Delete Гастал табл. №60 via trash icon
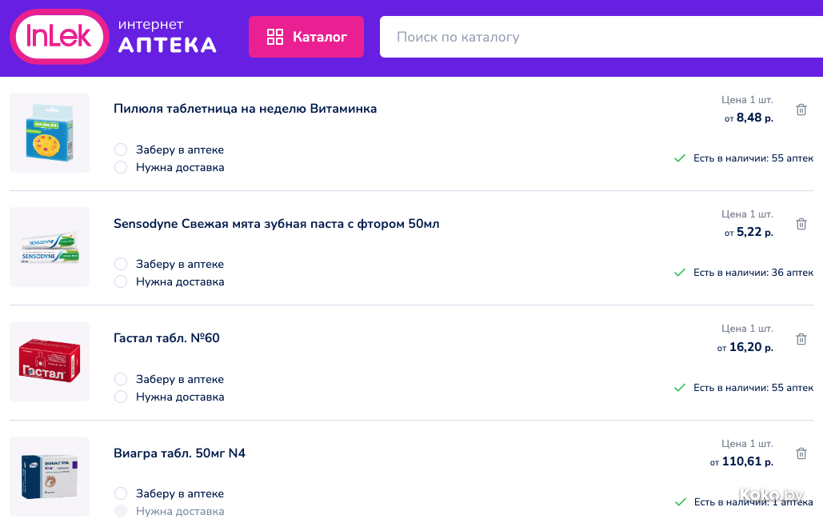 (x=801, y=339)
